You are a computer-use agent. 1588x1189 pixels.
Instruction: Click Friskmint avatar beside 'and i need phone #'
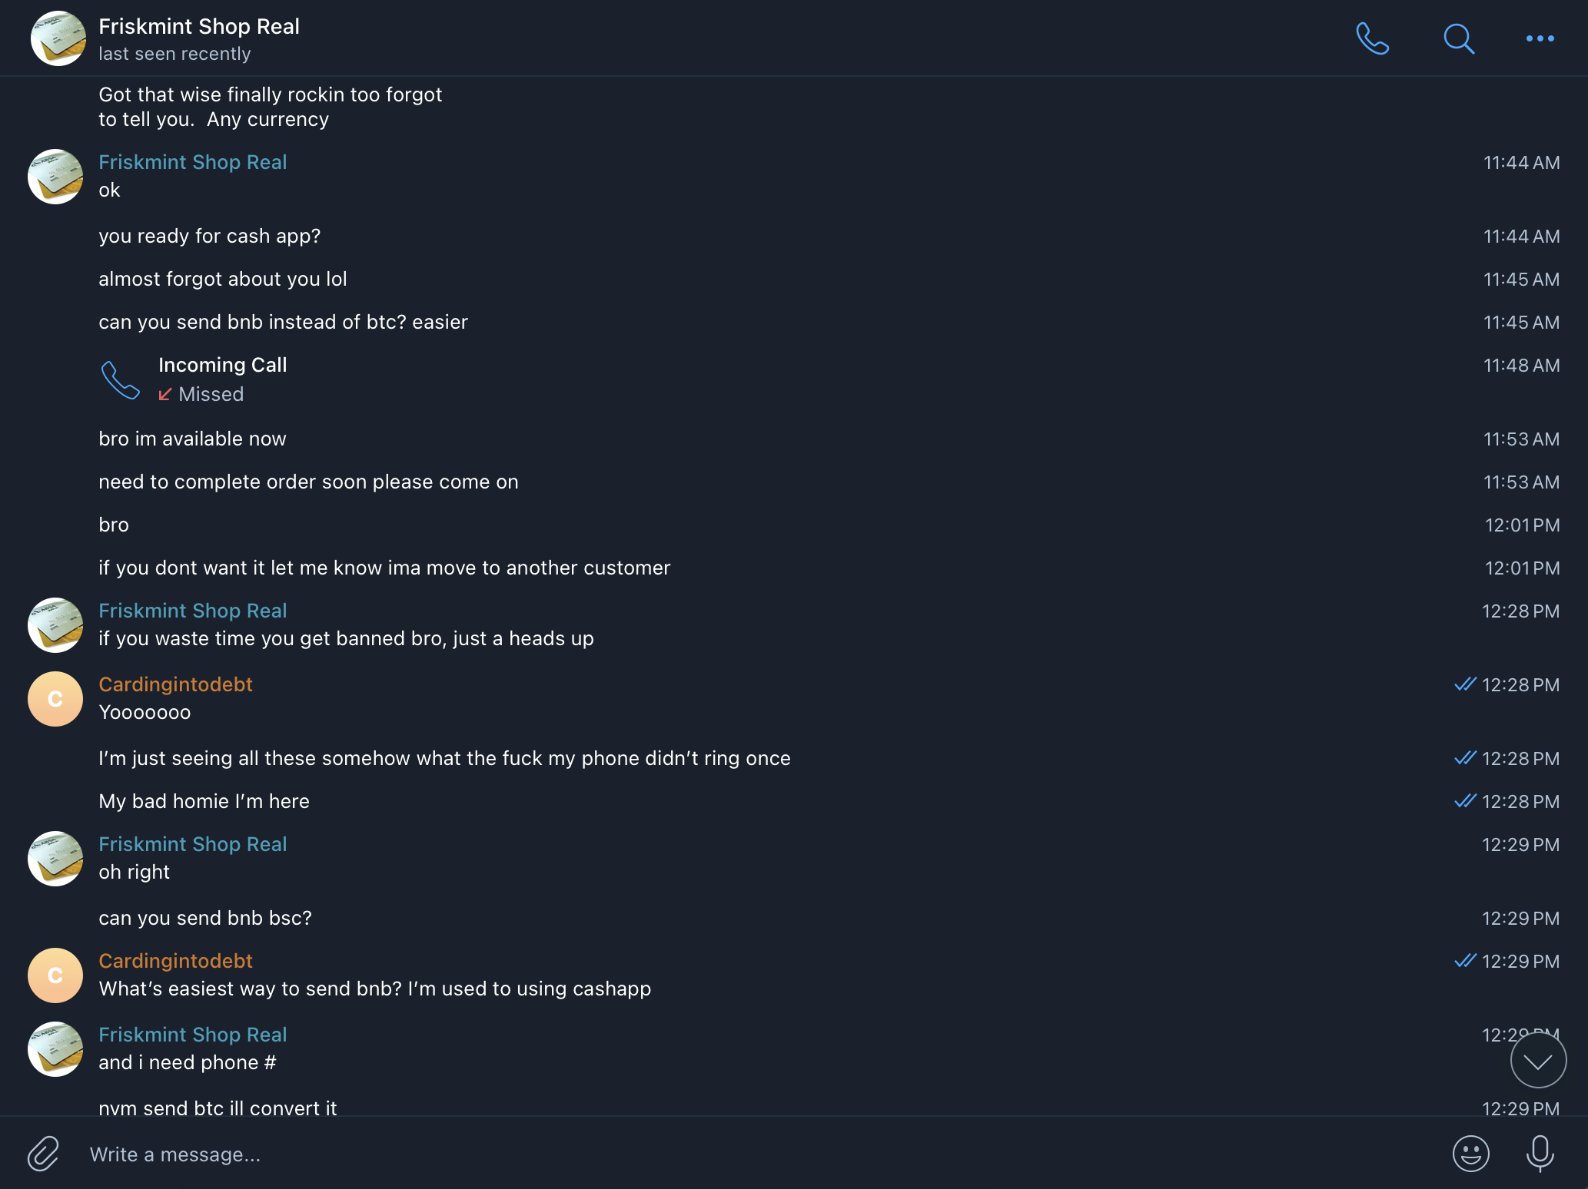[55, 1049]
